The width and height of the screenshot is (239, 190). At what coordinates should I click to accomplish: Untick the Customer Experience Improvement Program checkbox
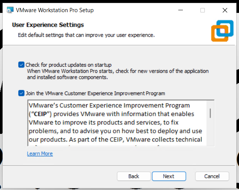(21, 93)
